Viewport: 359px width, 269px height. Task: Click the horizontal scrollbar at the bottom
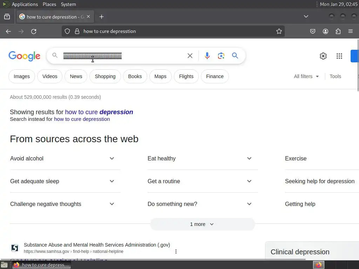(x=153, y=259)
